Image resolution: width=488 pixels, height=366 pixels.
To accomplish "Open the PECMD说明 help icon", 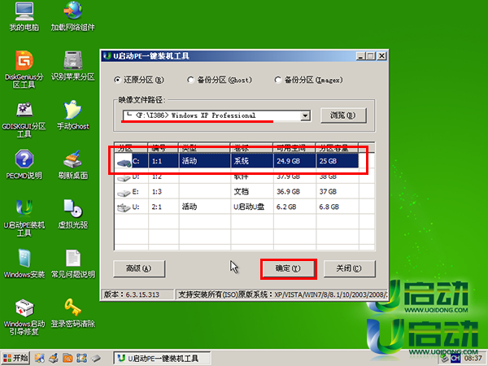I will pyautogui.click(x=24, y=164).
